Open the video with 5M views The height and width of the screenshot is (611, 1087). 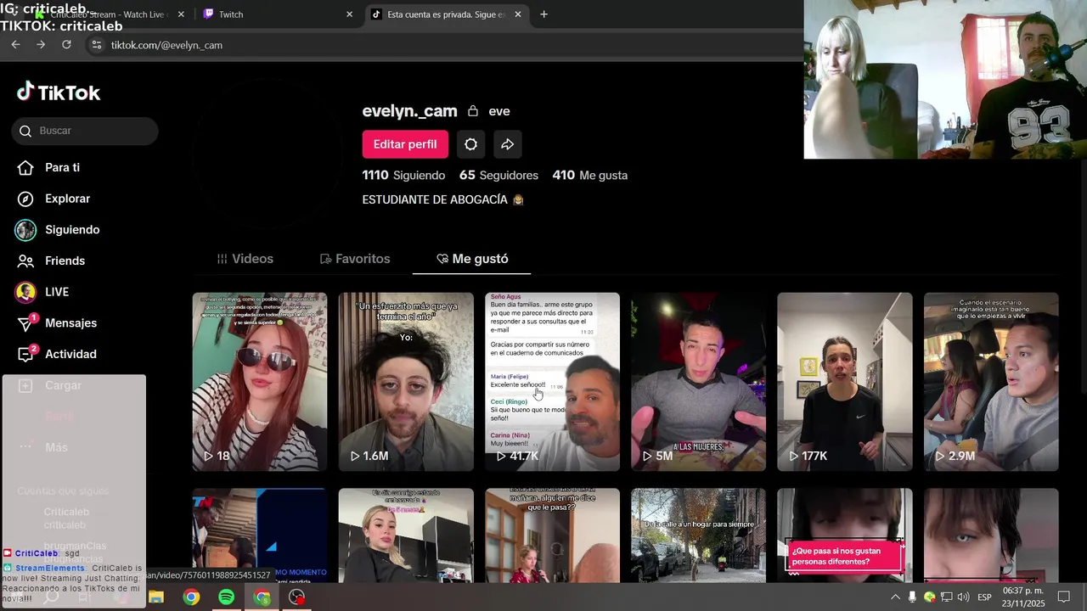tap(698, 382)
